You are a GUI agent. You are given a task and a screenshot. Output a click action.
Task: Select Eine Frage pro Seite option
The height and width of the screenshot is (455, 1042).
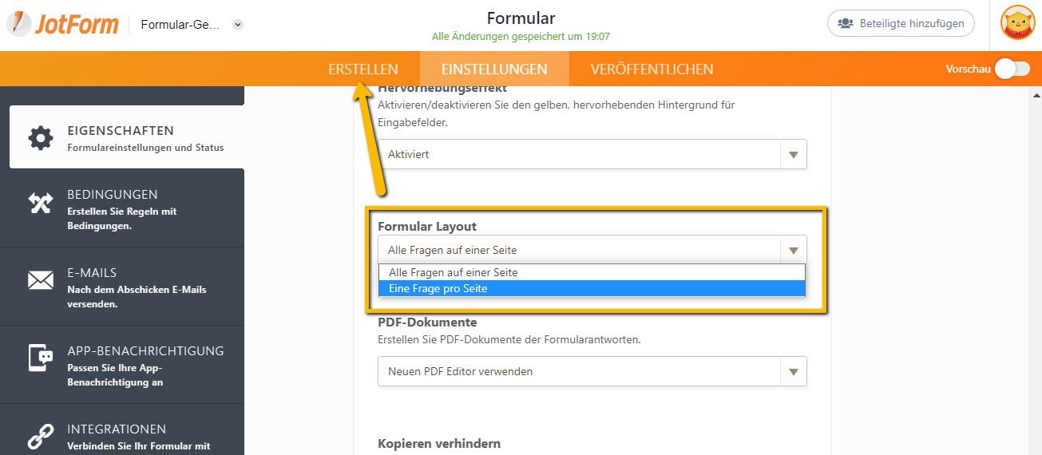click(x=591, y=288)
